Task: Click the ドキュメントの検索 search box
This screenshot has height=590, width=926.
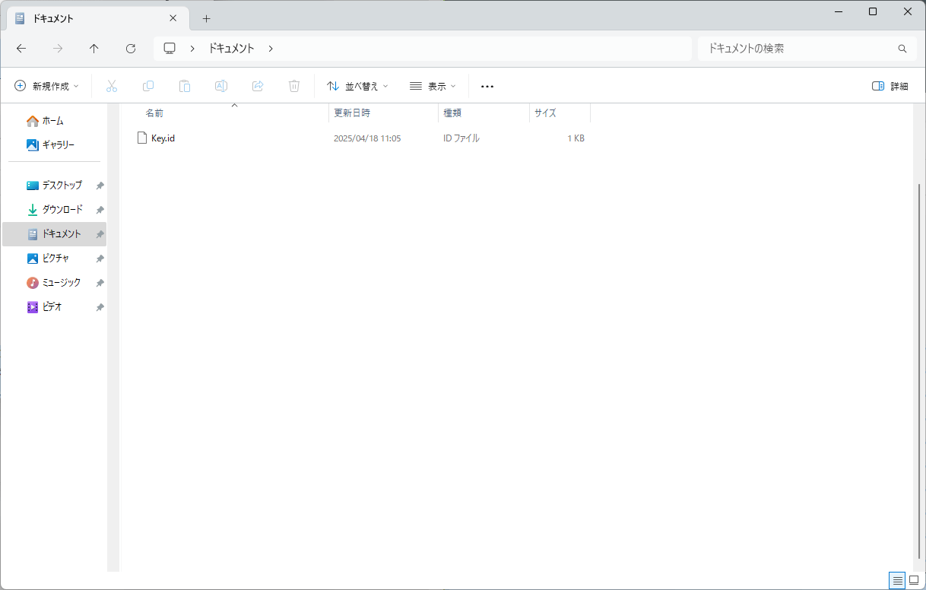Action: (798, 49)
